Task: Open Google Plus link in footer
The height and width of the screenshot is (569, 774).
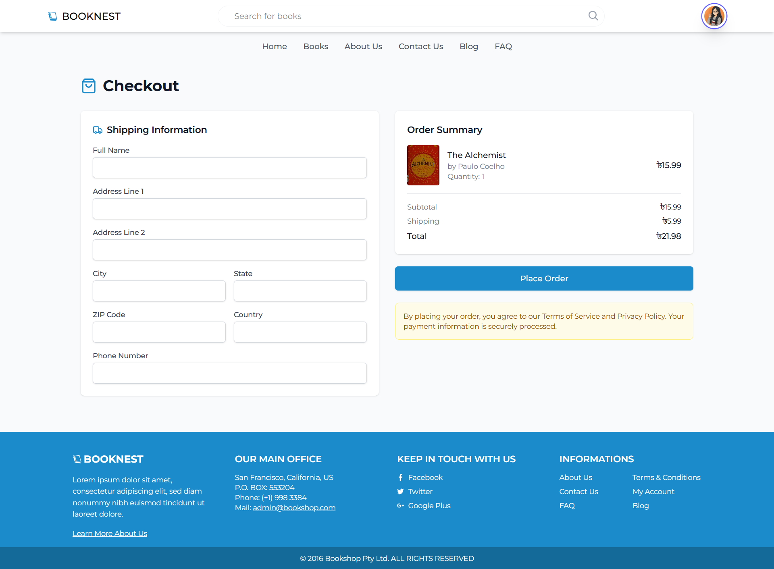Action: 429,506
